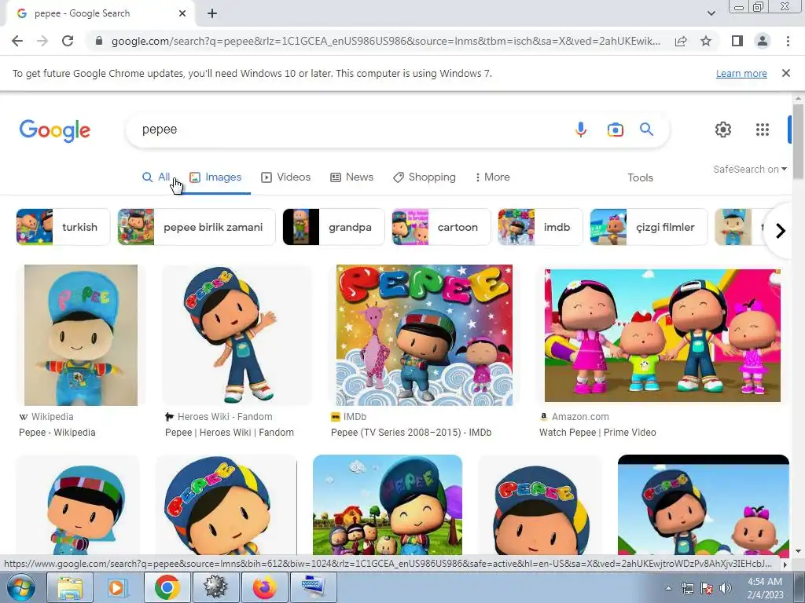Viewport: 805px width, 603px height.
Task: Share this page via share icon
Action: (681, 41)
